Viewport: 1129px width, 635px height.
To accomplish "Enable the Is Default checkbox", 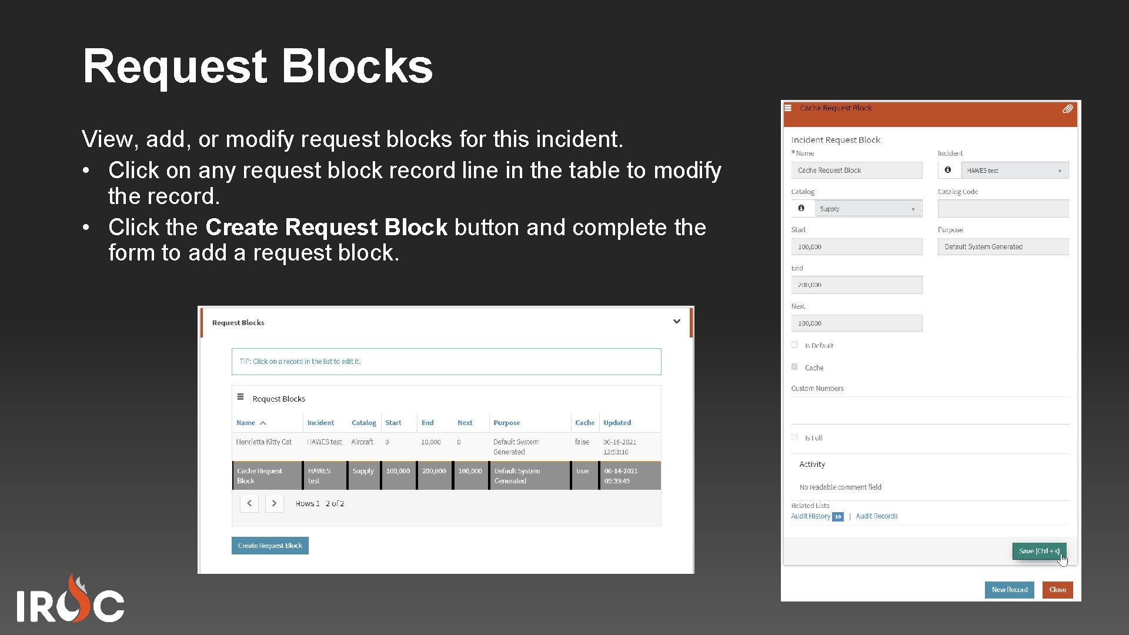I will [794, 345].
